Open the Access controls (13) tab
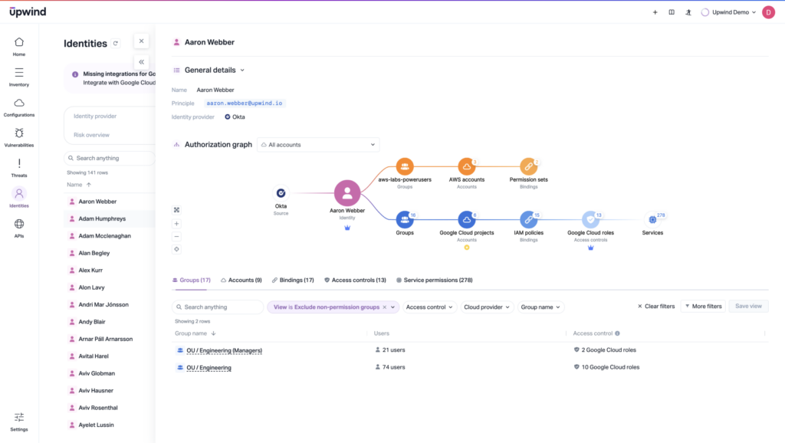785x443 pixels. pos(355,281)
